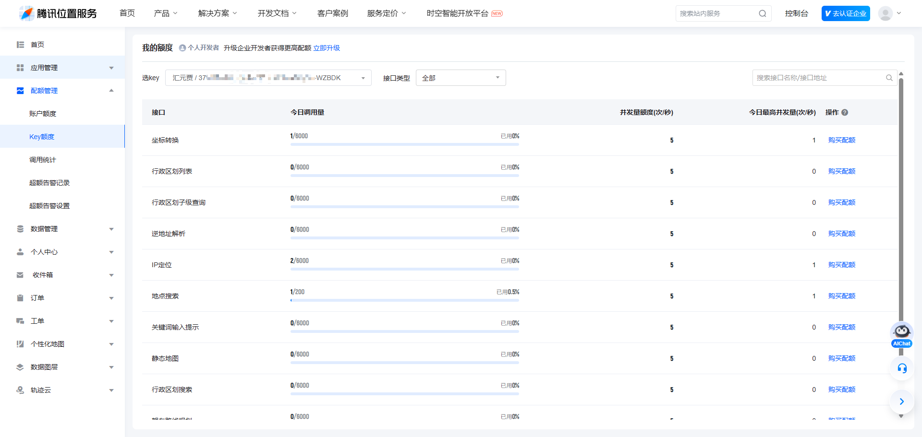Click the 搜索接口名称/接口地址 input field
Viewport: 922px width, 437px height.
pos(819,78)
